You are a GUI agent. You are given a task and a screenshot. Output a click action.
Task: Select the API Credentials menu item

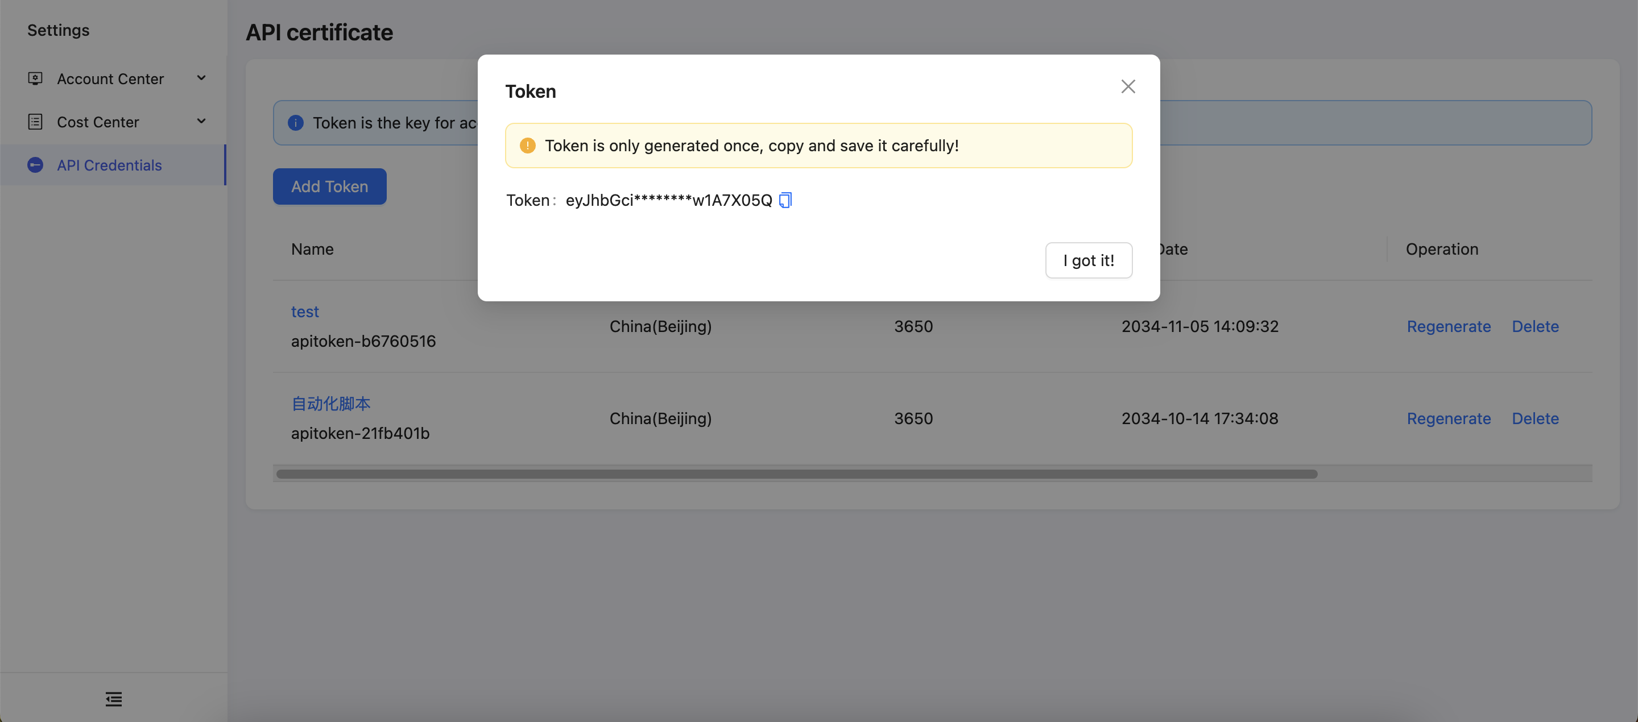(x=113, y=165)
